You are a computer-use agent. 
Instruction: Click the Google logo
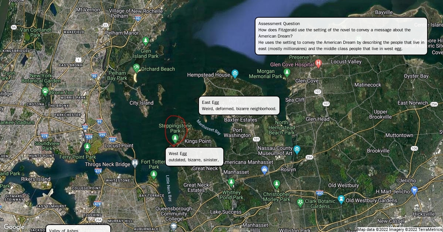coord(14,227)
